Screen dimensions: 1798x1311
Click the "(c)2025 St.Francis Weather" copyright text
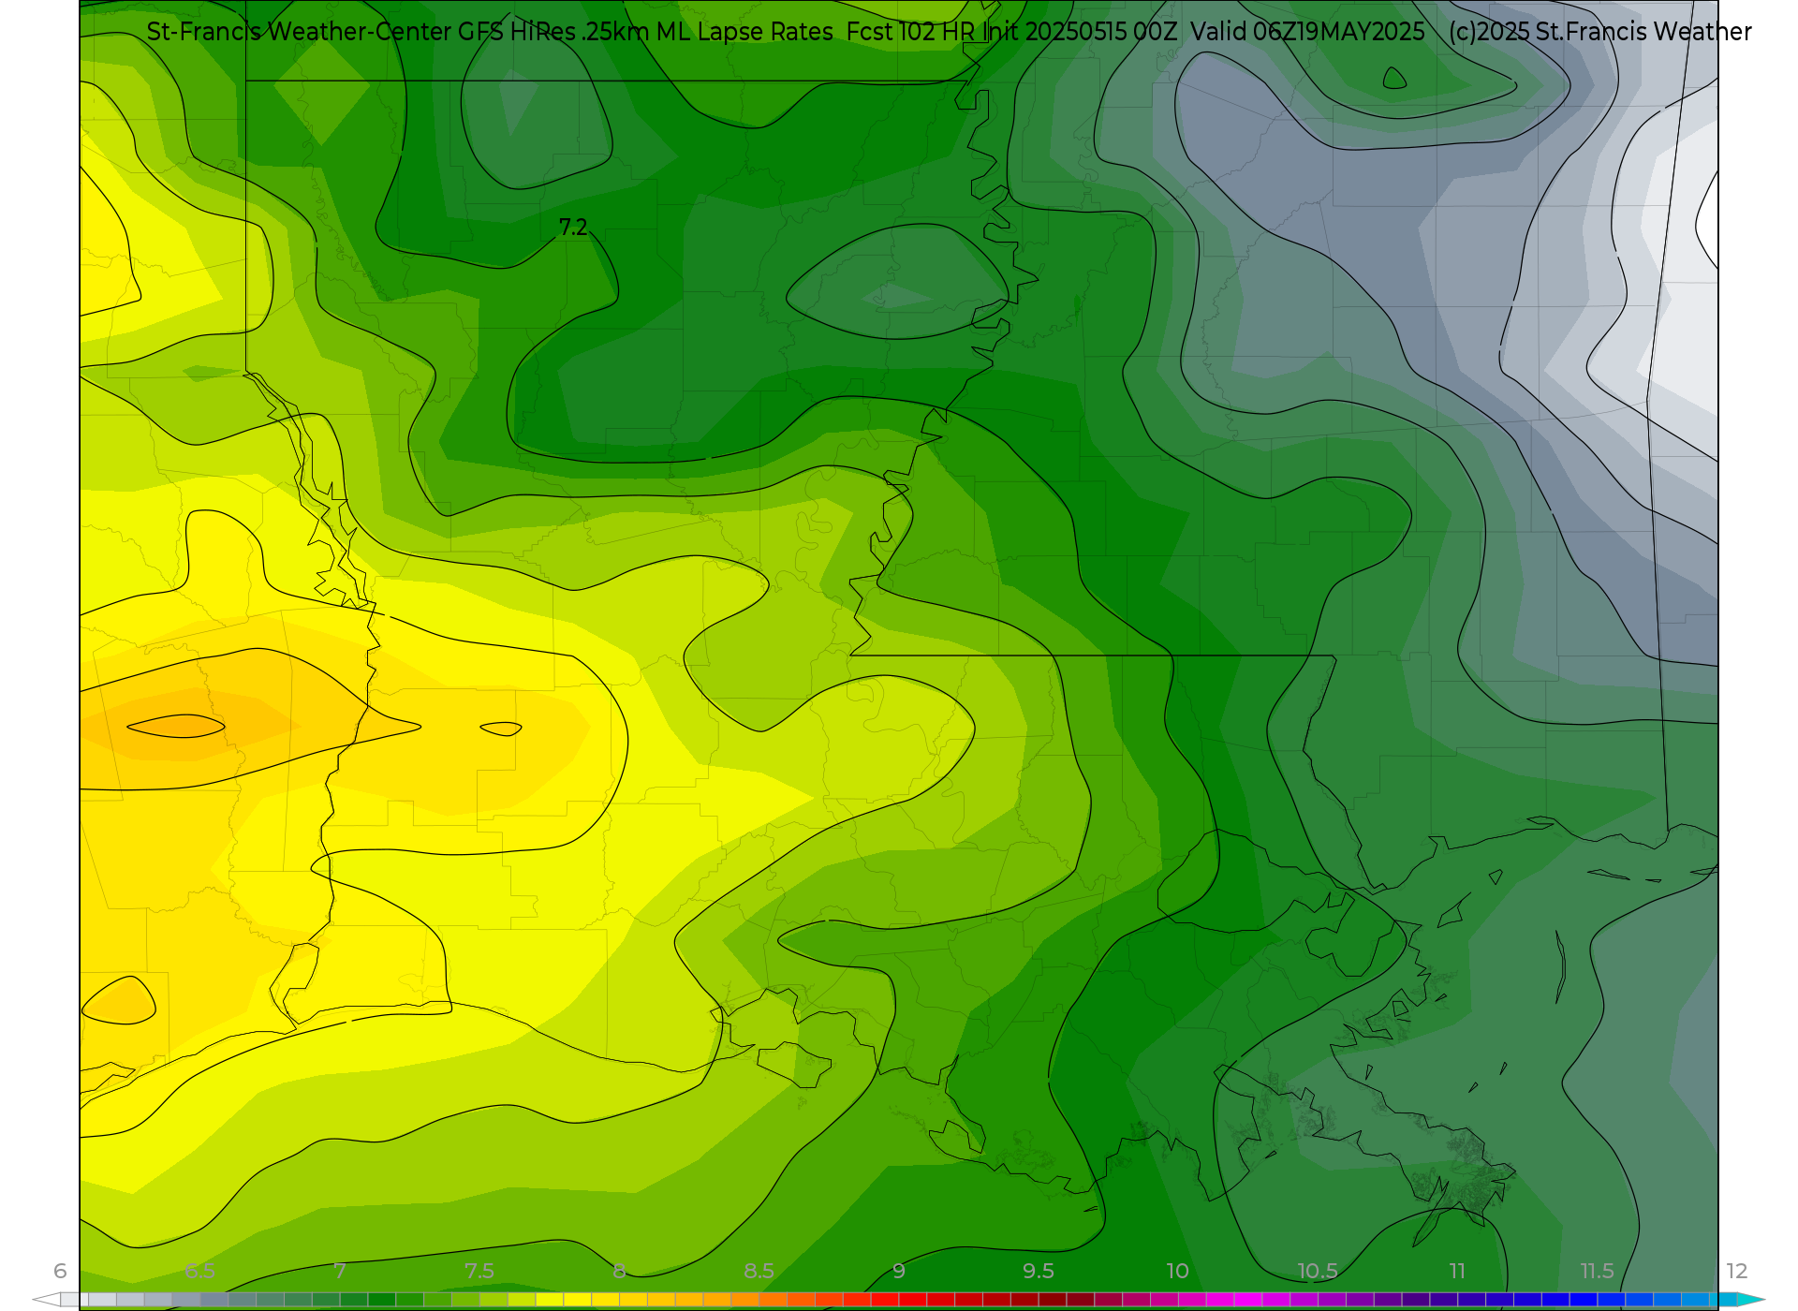pyautogui.click(x=1599, y=32)
